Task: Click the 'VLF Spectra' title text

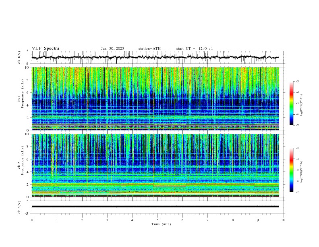Action: tap(46, 48)
